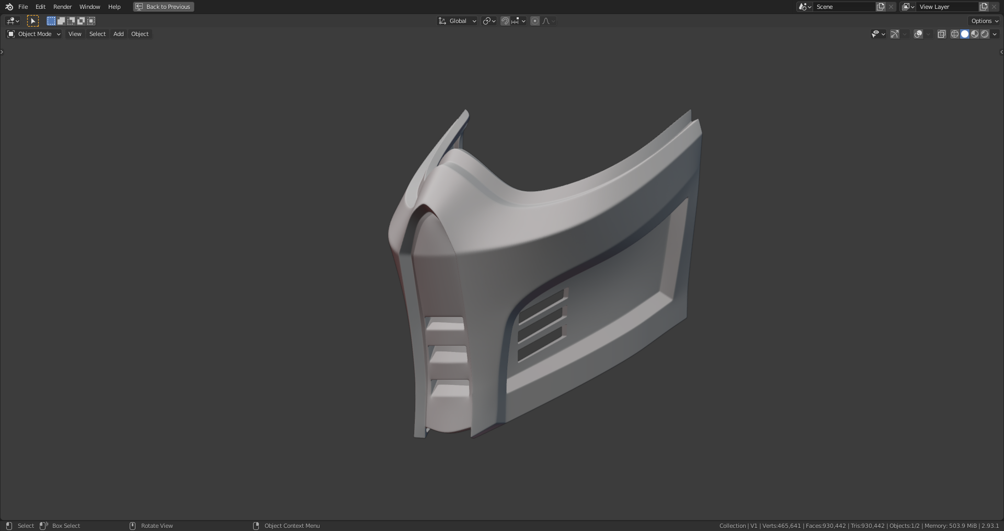Set selection mode to intersect selection

[91, 21]
